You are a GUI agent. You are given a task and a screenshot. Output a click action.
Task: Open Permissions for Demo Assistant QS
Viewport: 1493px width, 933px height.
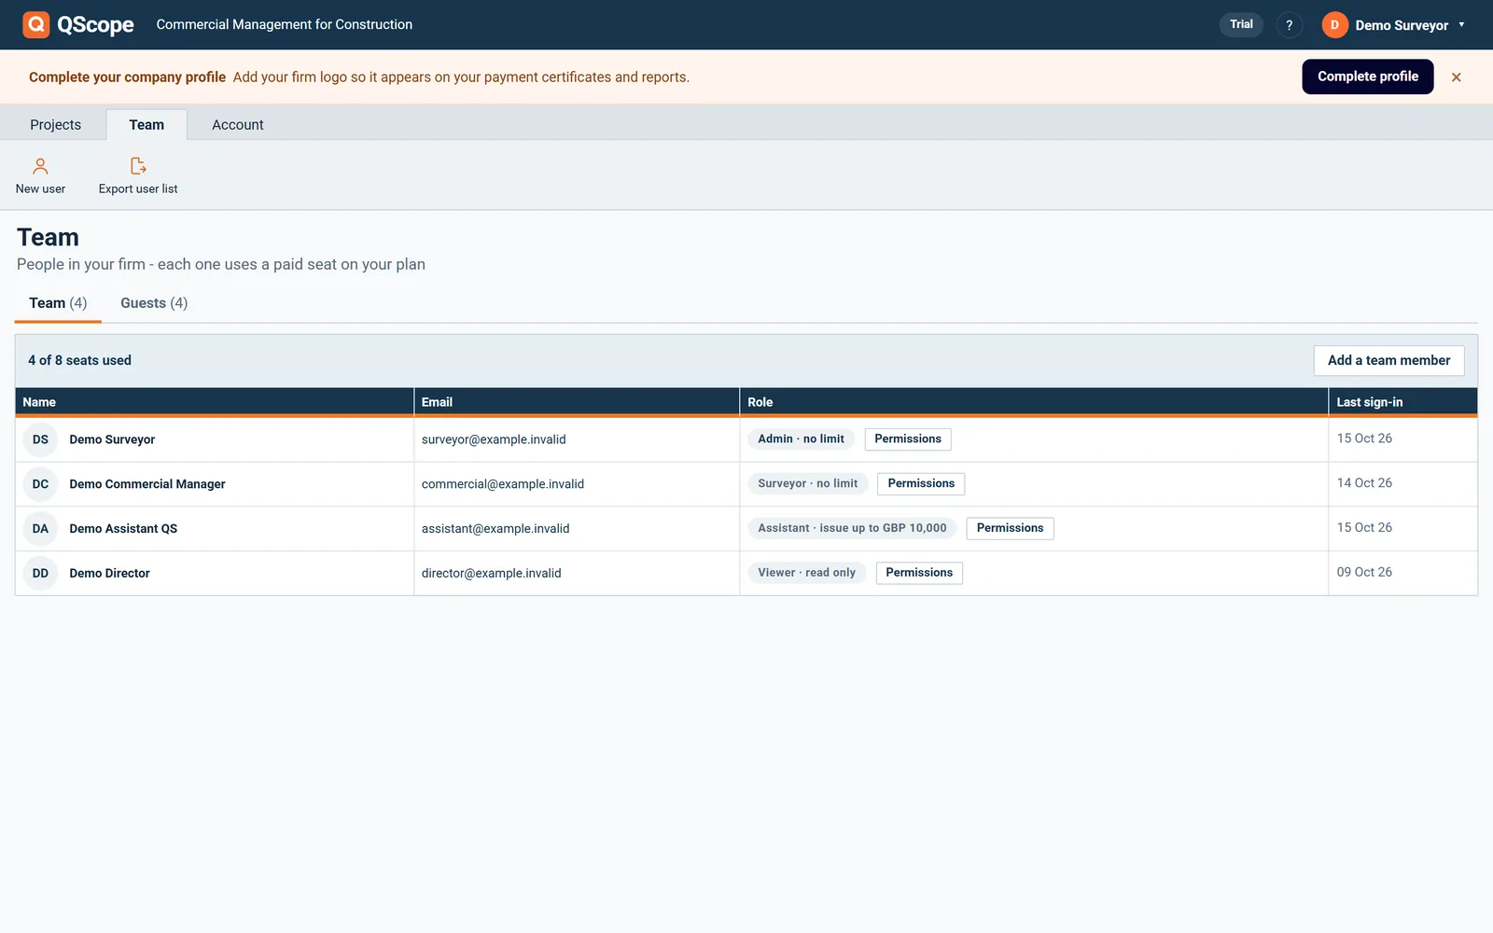1010,528
